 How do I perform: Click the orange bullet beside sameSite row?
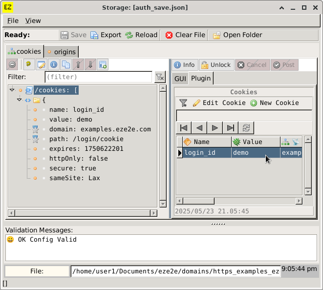(x=35, y=178)
